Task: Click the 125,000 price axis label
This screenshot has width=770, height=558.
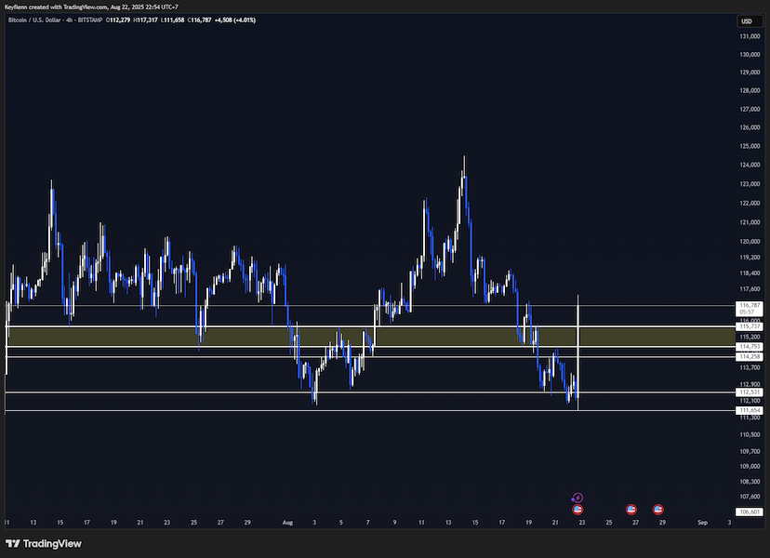Action: (x=750, y=146)
